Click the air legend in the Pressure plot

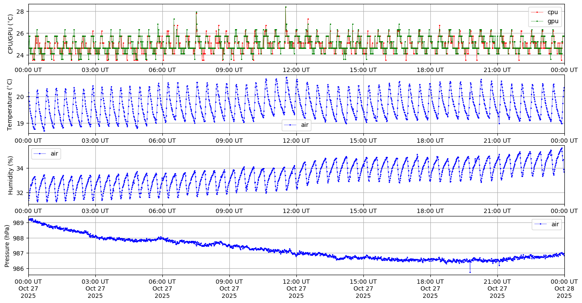546,224
